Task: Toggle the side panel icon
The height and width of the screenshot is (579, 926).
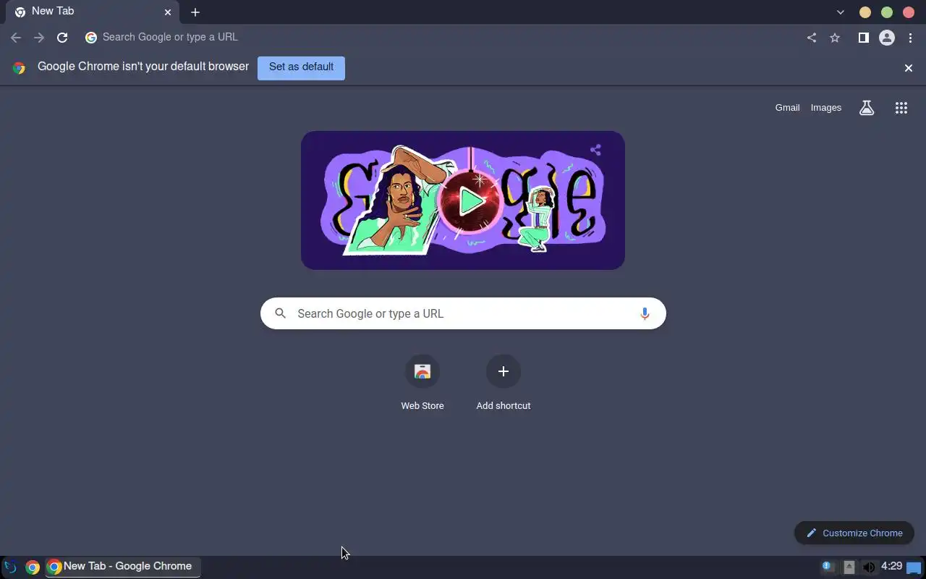Action: [x=863, y=38]
